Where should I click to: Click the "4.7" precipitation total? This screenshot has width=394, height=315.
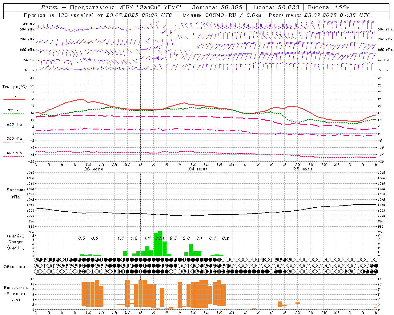pyautogui.click(x=147, y=238)
